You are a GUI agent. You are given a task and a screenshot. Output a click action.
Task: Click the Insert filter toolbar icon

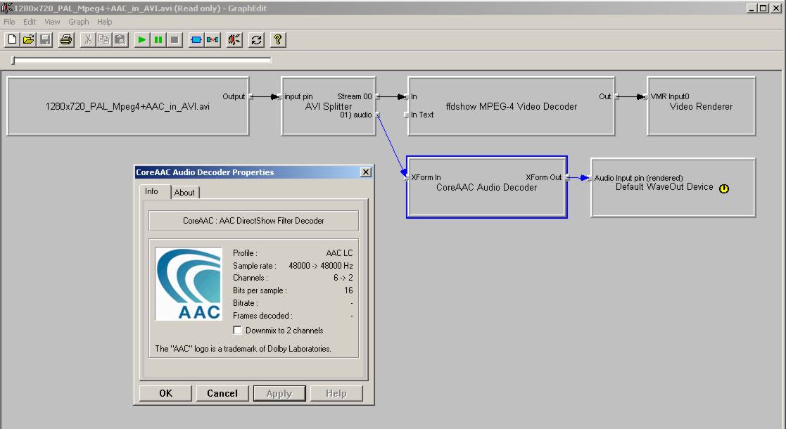[x=196, y=40]
